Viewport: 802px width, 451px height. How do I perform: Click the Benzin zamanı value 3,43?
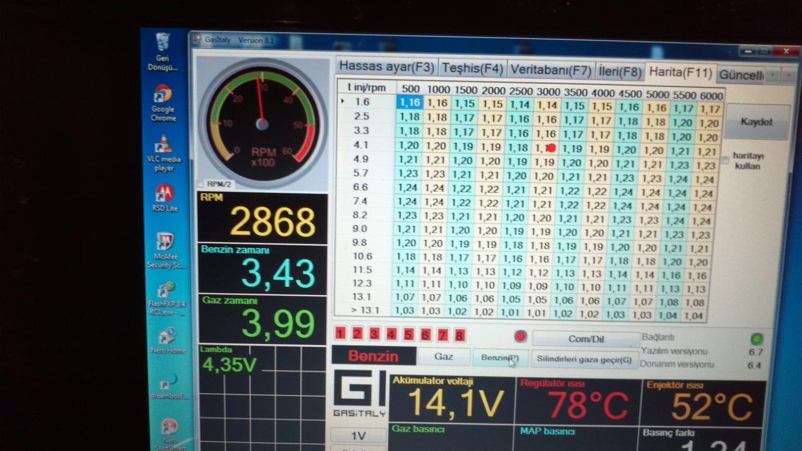click(278, 273)
